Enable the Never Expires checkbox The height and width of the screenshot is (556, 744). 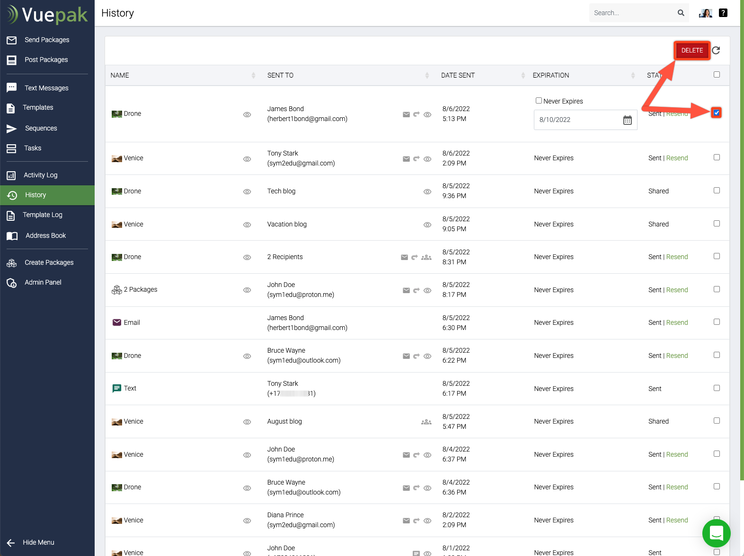(x=539, y=101)
